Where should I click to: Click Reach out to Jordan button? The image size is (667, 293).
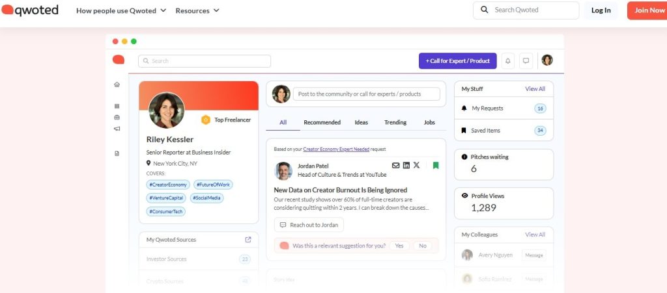coord(309,225)
